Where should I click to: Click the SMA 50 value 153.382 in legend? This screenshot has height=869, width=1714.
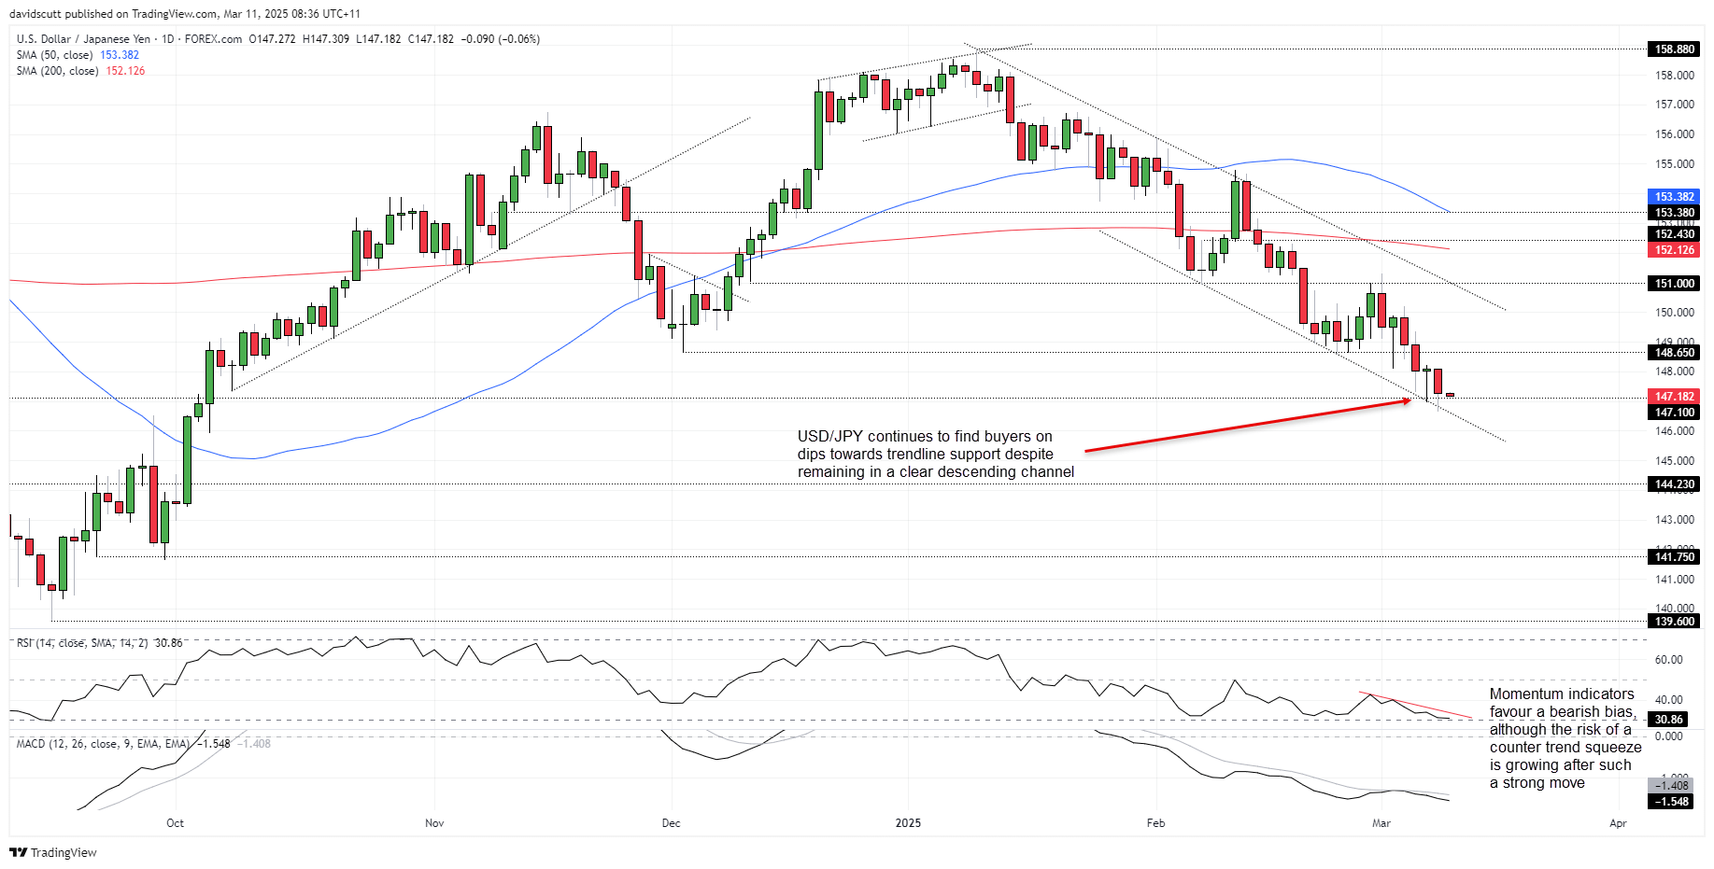[120, 55]
